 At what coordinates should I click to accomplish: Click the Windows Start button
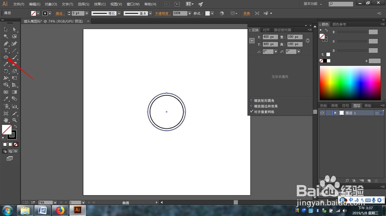coord(8,211)
